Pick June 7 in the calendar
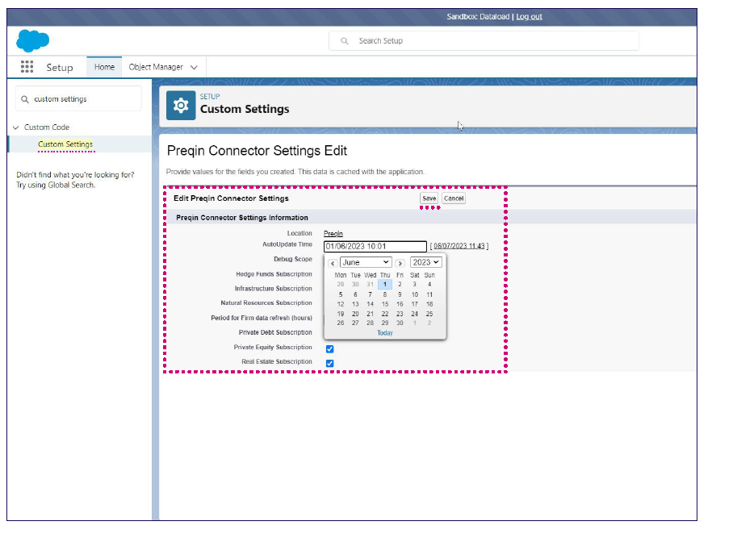The width and height of the screenshot is (737, 538). (x=370, y=295)
